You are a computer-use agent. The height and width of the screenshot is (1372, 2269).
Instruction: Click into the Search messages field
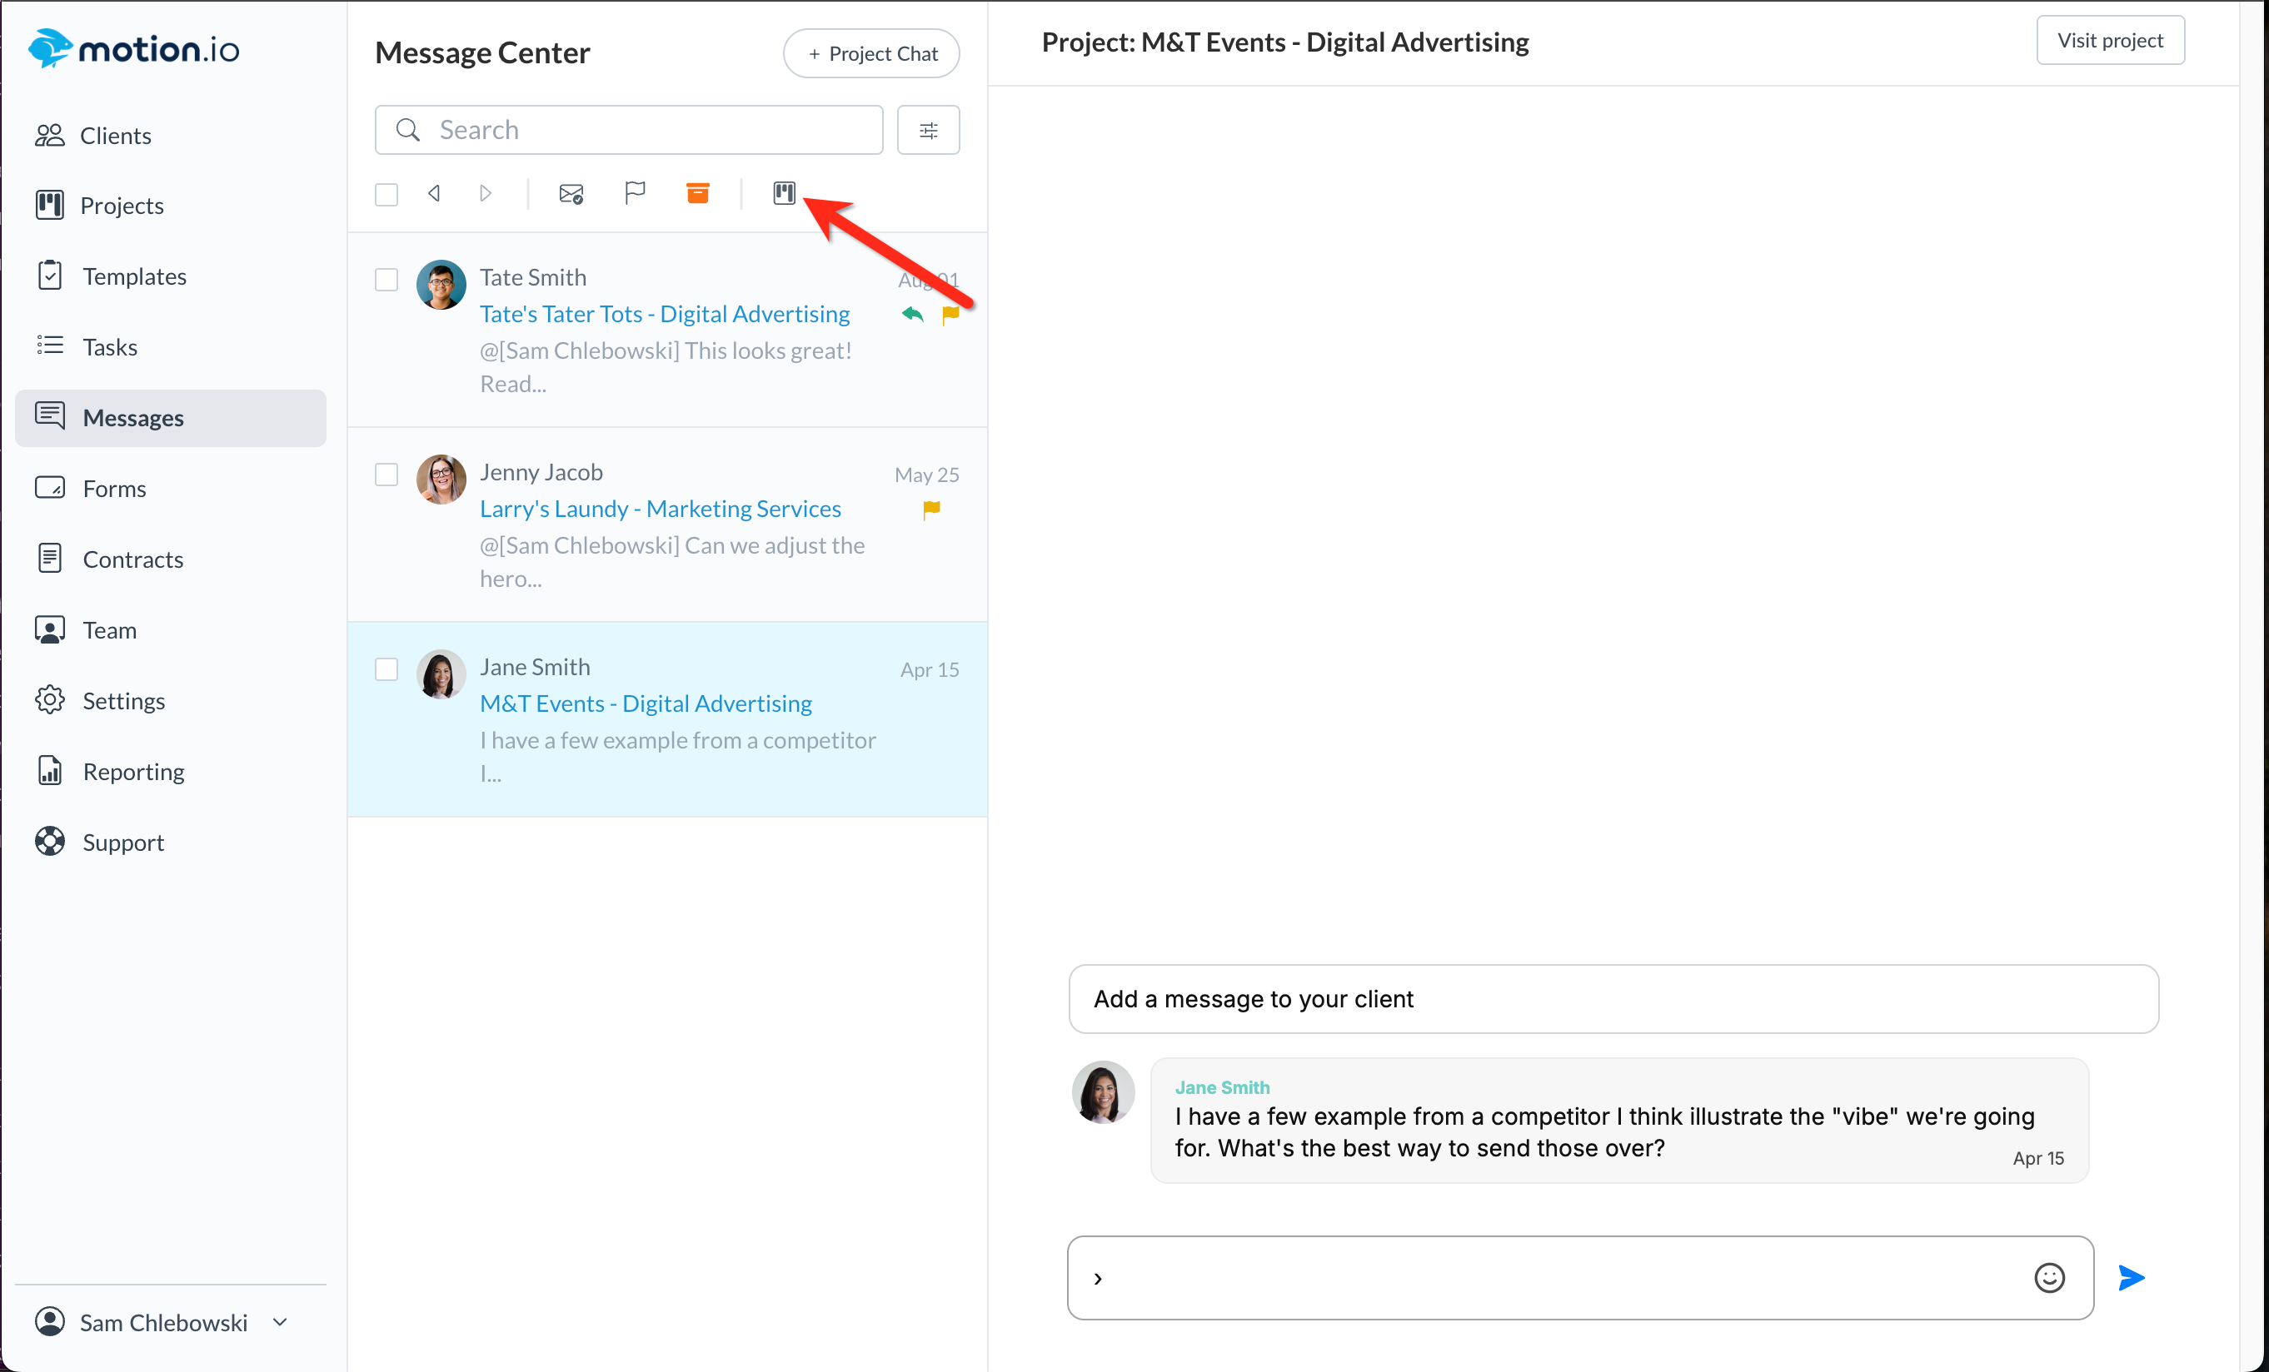[645, 130]
